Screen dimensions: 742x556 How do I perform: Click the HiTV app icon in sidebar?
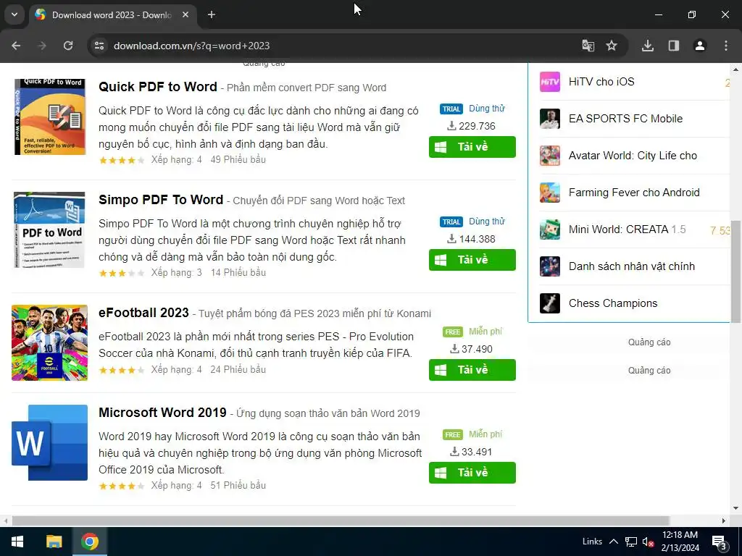550,82
